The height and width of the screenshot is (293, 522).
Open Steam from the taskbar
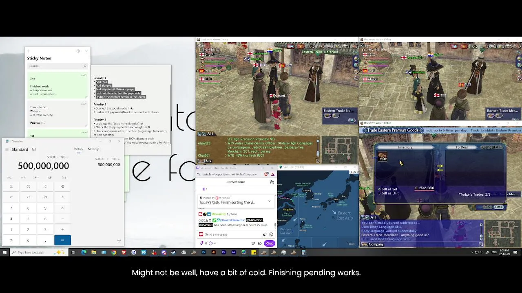[x=173, y=252]
